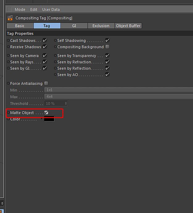Screen dimensions: 193x213
Task: Open the Max antialiasing 4x4 dropdown
Action: [119, 96]
